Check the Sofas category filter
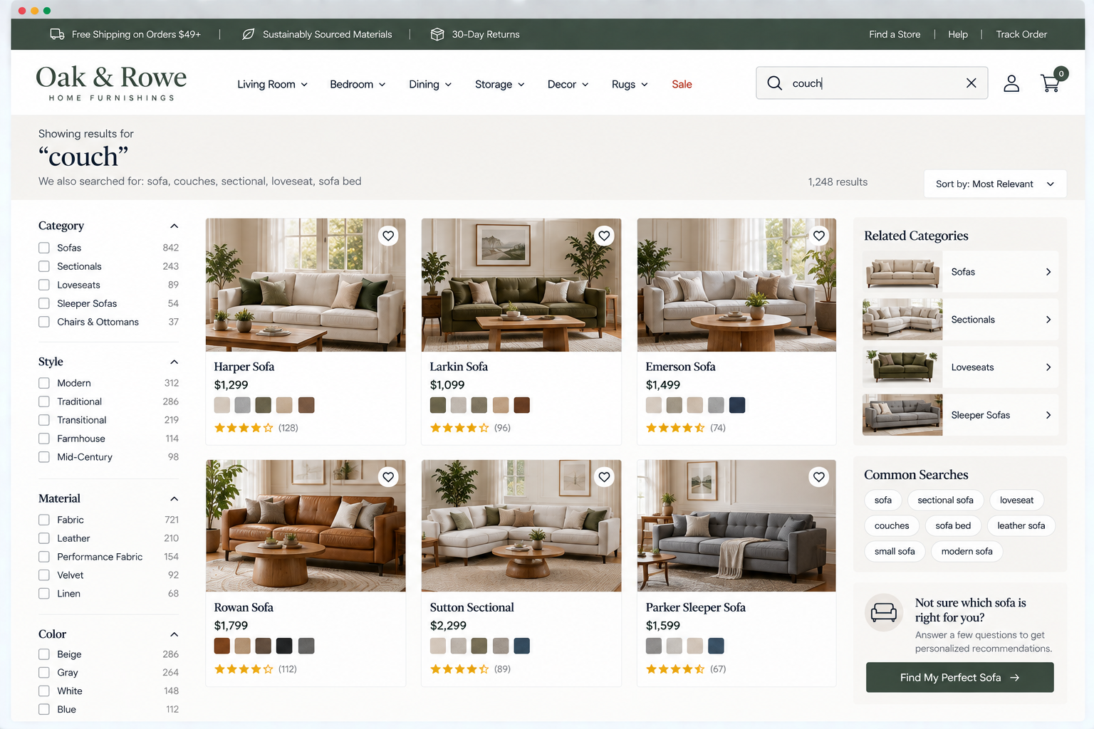 click(44, 248)
